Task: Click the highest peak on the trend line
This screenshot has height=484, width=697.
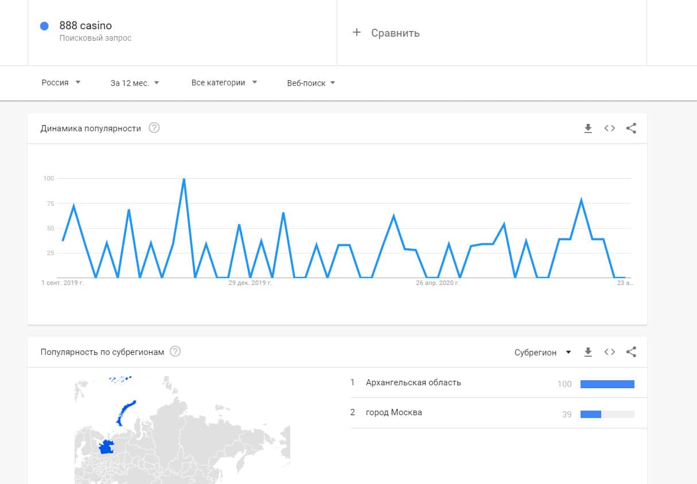Action: pyautogui.click(x=184, y=179)
